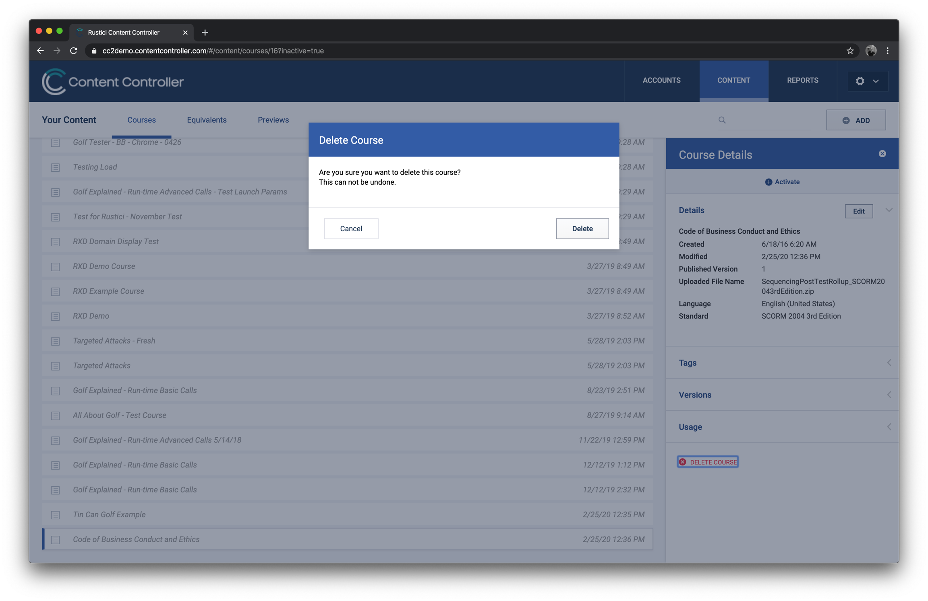
Task: Click the Activate plus icon
Action: click(768, 182)
